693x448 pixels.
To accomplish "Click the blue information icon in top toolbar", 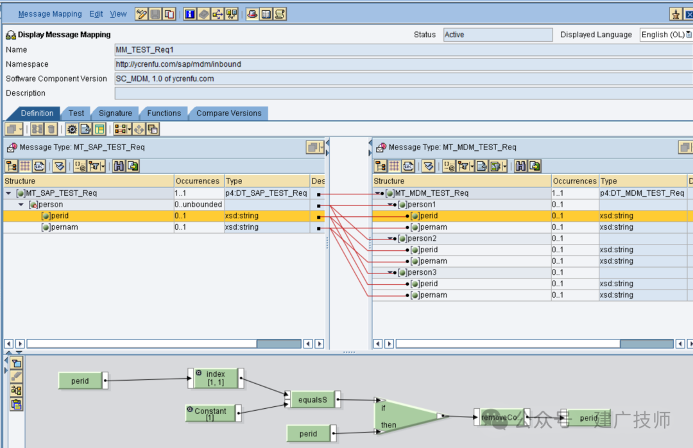I will pyautogui.click(x=189, y=14).
